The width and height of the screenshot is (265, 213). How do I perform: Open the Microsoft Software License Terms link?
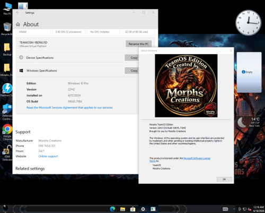180,159
